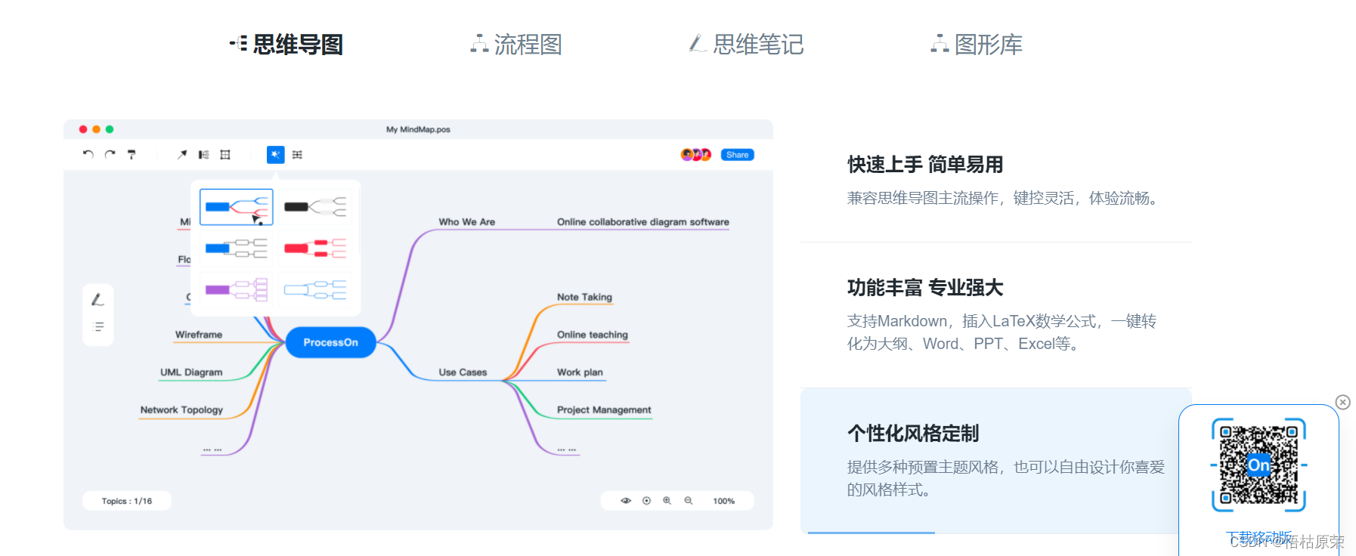
Task: Click the center-view target icon
Action: pos(646,501)
